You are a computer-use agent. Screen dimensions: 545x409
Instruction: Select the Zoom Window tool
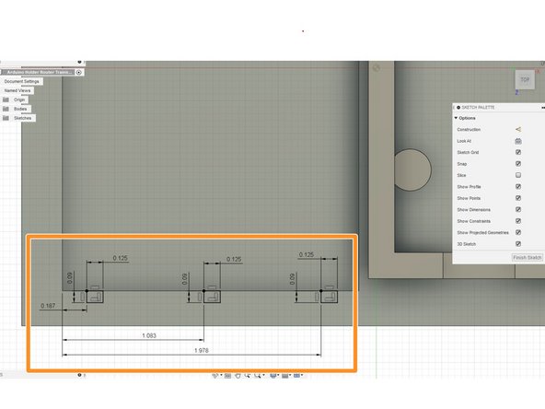[x=258, y=376]
